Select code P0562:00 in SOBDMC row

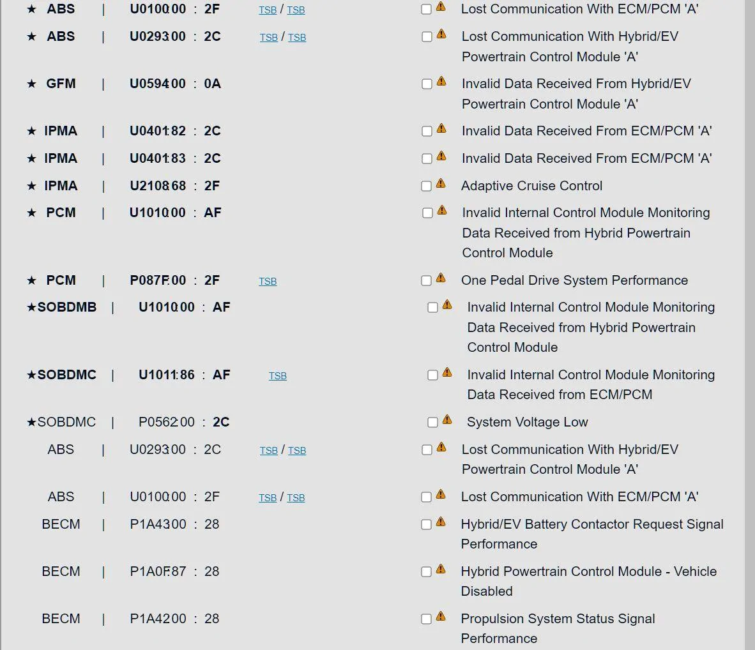coord(167,422)
